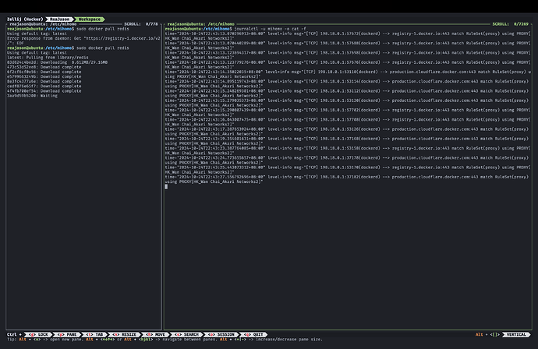Click the VERTICAL layout indicator
This screenshot has width=538, height=349.
[516, 334]
